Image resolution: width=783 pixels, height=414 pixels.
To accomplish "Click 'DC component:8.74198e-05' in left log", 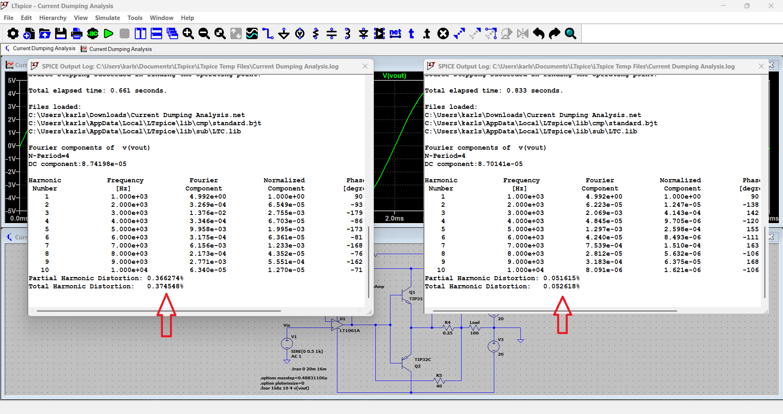I will 78,164.
